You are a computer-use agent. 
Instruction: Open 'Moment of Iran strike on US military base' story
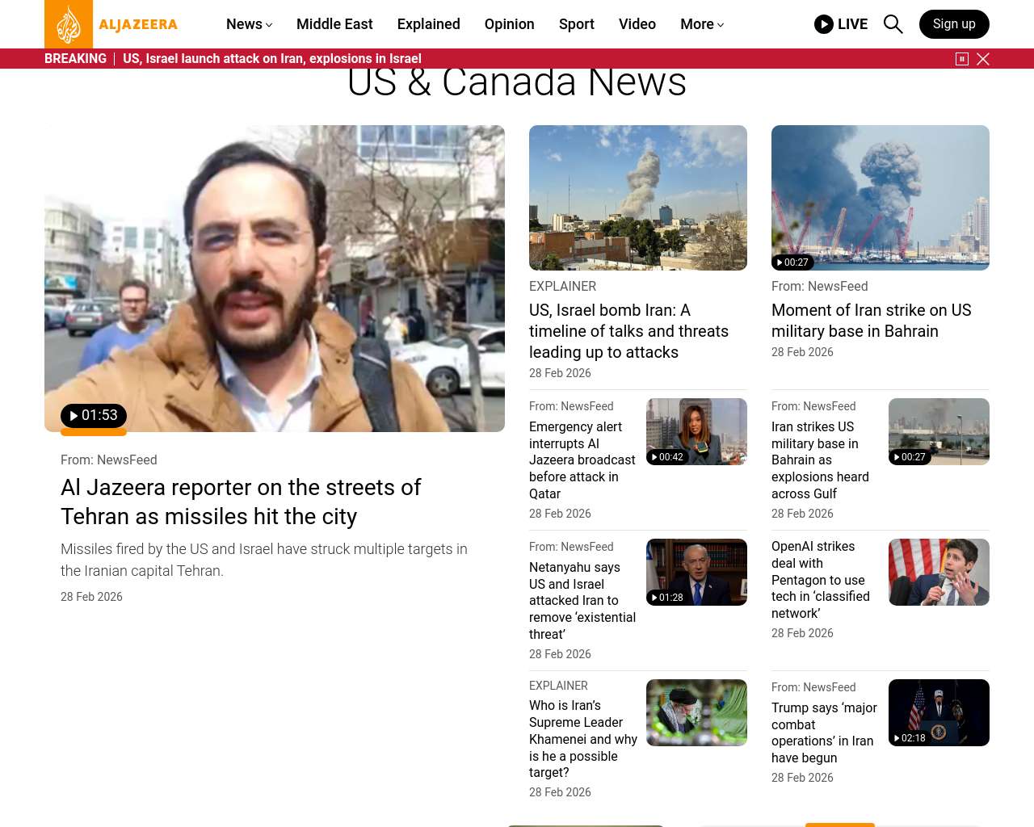point(872,321)
